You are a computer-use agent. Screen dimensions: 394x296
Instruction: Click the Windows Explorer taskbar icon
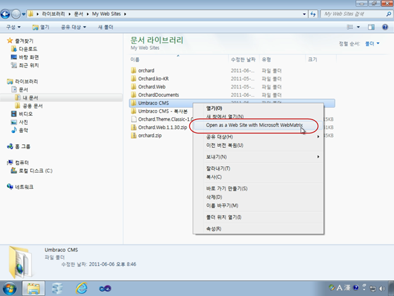[33, 288]
